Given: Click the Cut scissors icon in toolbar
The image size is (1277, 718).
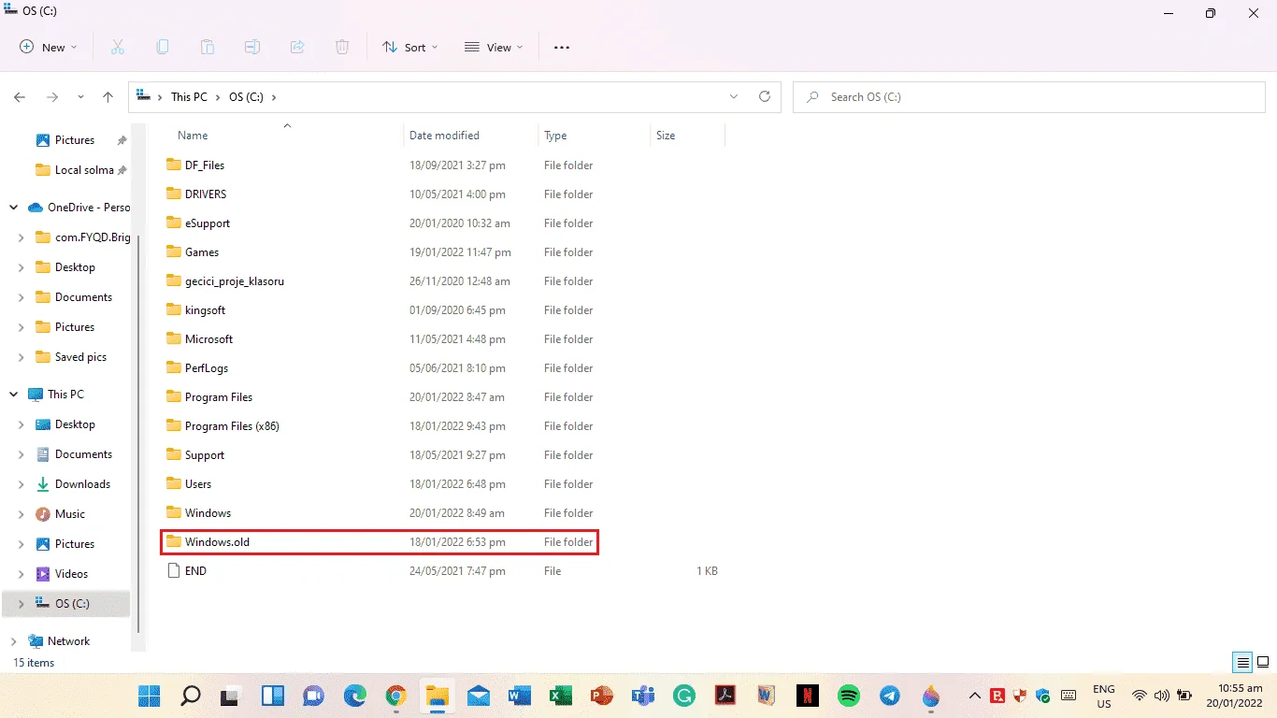Looking at the screenshot, I should tap(118, 47).
